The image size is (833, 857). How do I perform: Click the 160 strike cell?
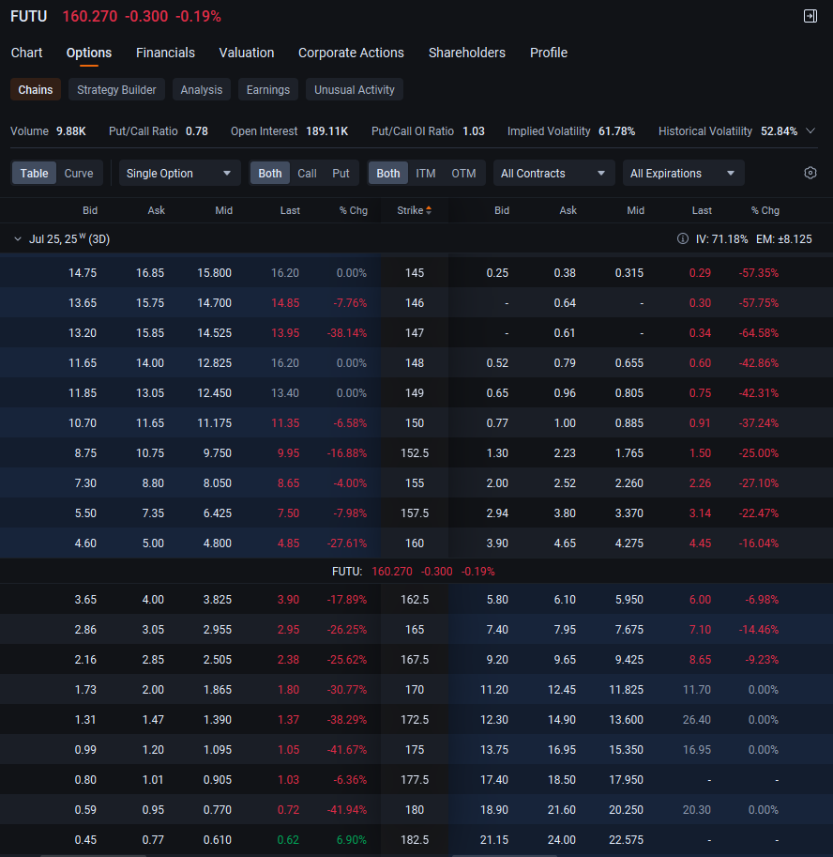[415, 543]
